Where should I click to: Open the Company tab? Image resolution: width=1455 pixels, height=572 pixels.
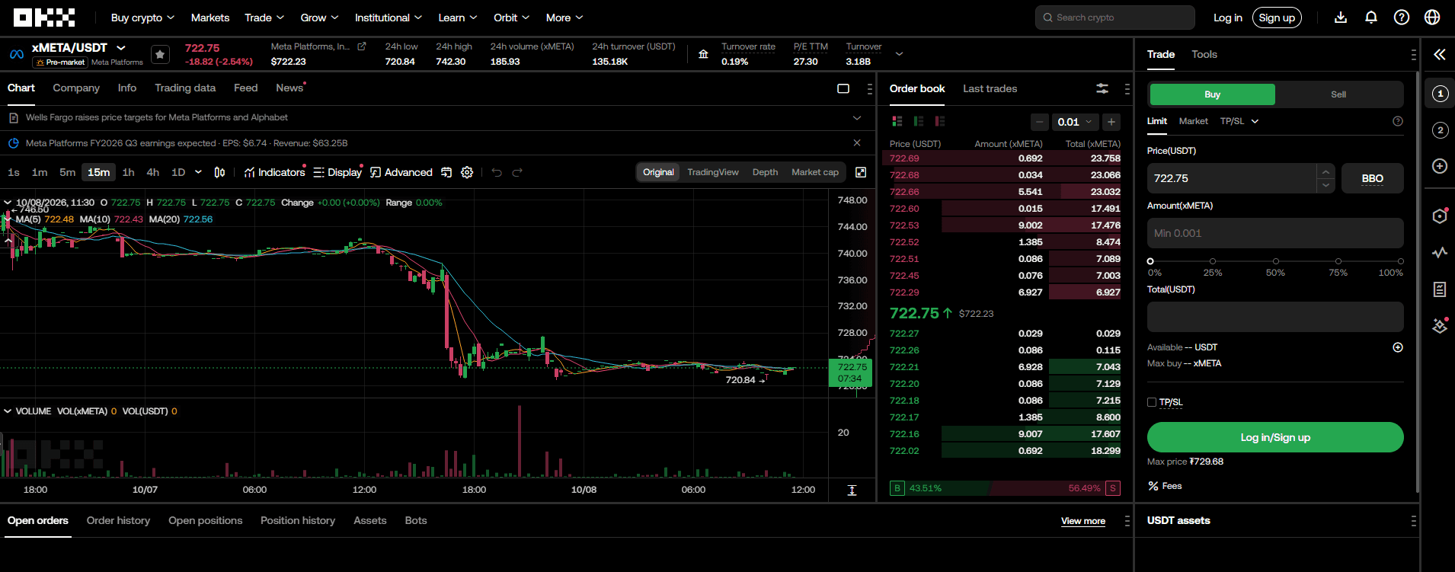pos(76,88)
